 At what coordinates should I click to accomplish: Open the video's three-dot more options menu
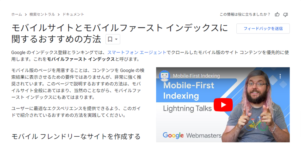click(280, 76)
